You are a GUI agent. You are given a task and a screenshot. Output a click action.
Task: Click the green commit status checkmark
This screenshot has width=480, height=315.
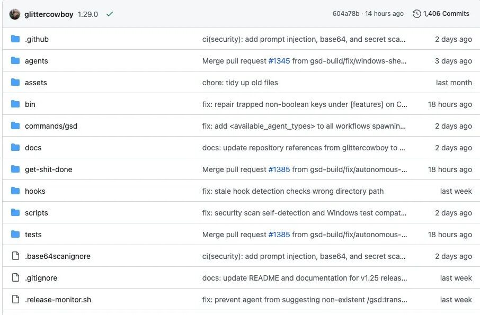click(110, 14)
